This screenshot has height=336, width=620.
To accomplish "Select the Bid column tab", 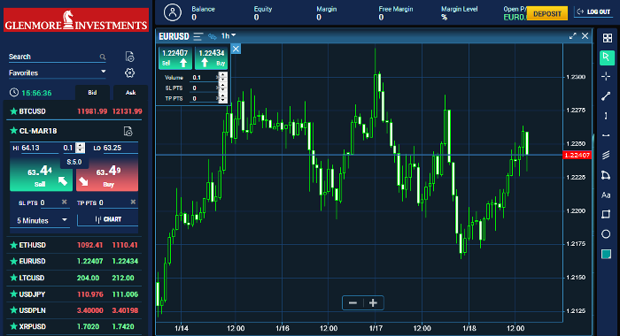I will click(92, 92).
